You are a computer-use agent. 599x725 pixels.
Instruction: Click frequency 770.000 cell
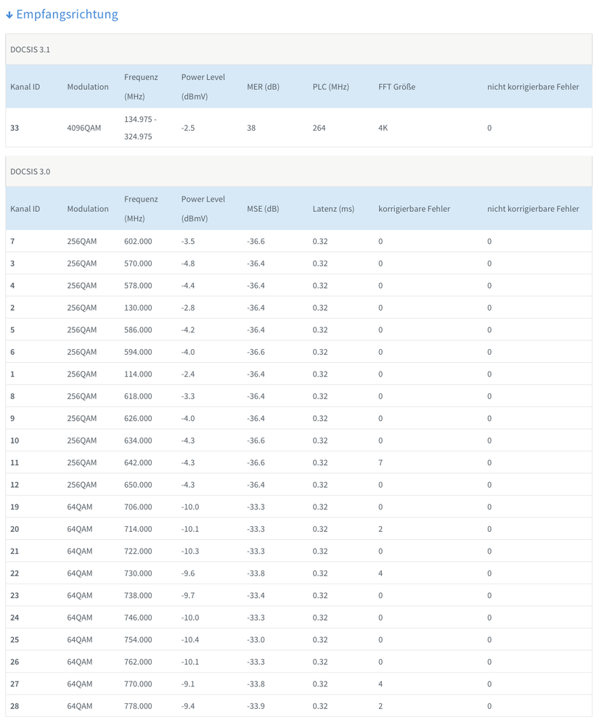coord(138,684)
